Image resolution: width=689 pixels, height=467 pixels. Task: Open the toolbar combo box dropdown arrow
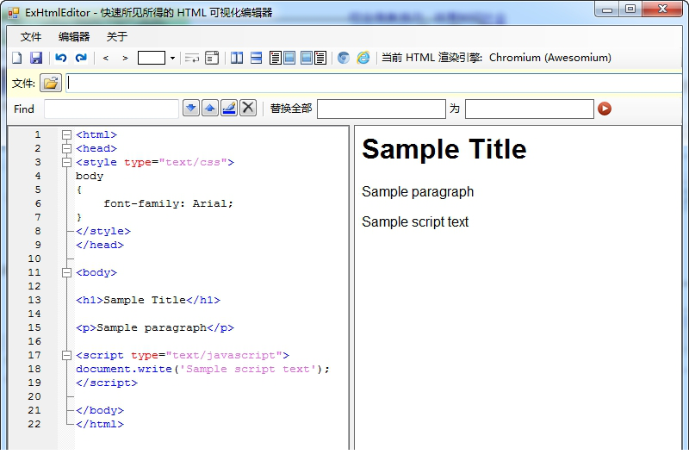(x=172, y=58)
